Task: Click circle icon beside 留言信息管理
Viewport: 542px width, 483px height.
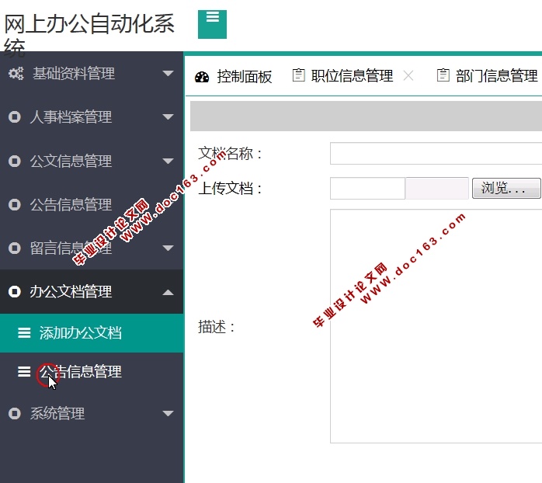Action: (15, 248)
